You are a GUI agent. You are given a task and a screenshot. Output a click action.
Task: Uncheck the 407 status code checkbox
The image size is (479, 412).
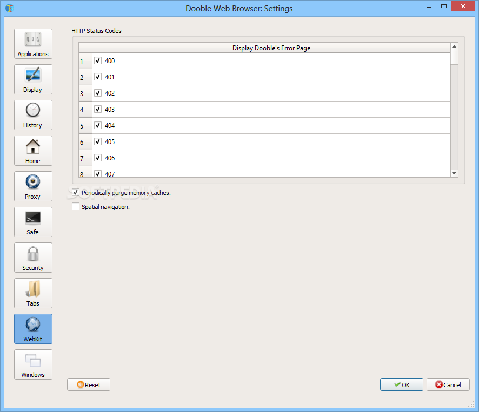click(98, 173)
